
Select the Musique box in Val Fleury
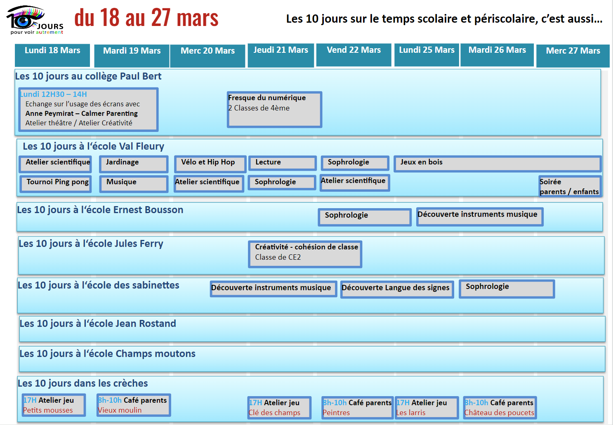pos(134,183)
